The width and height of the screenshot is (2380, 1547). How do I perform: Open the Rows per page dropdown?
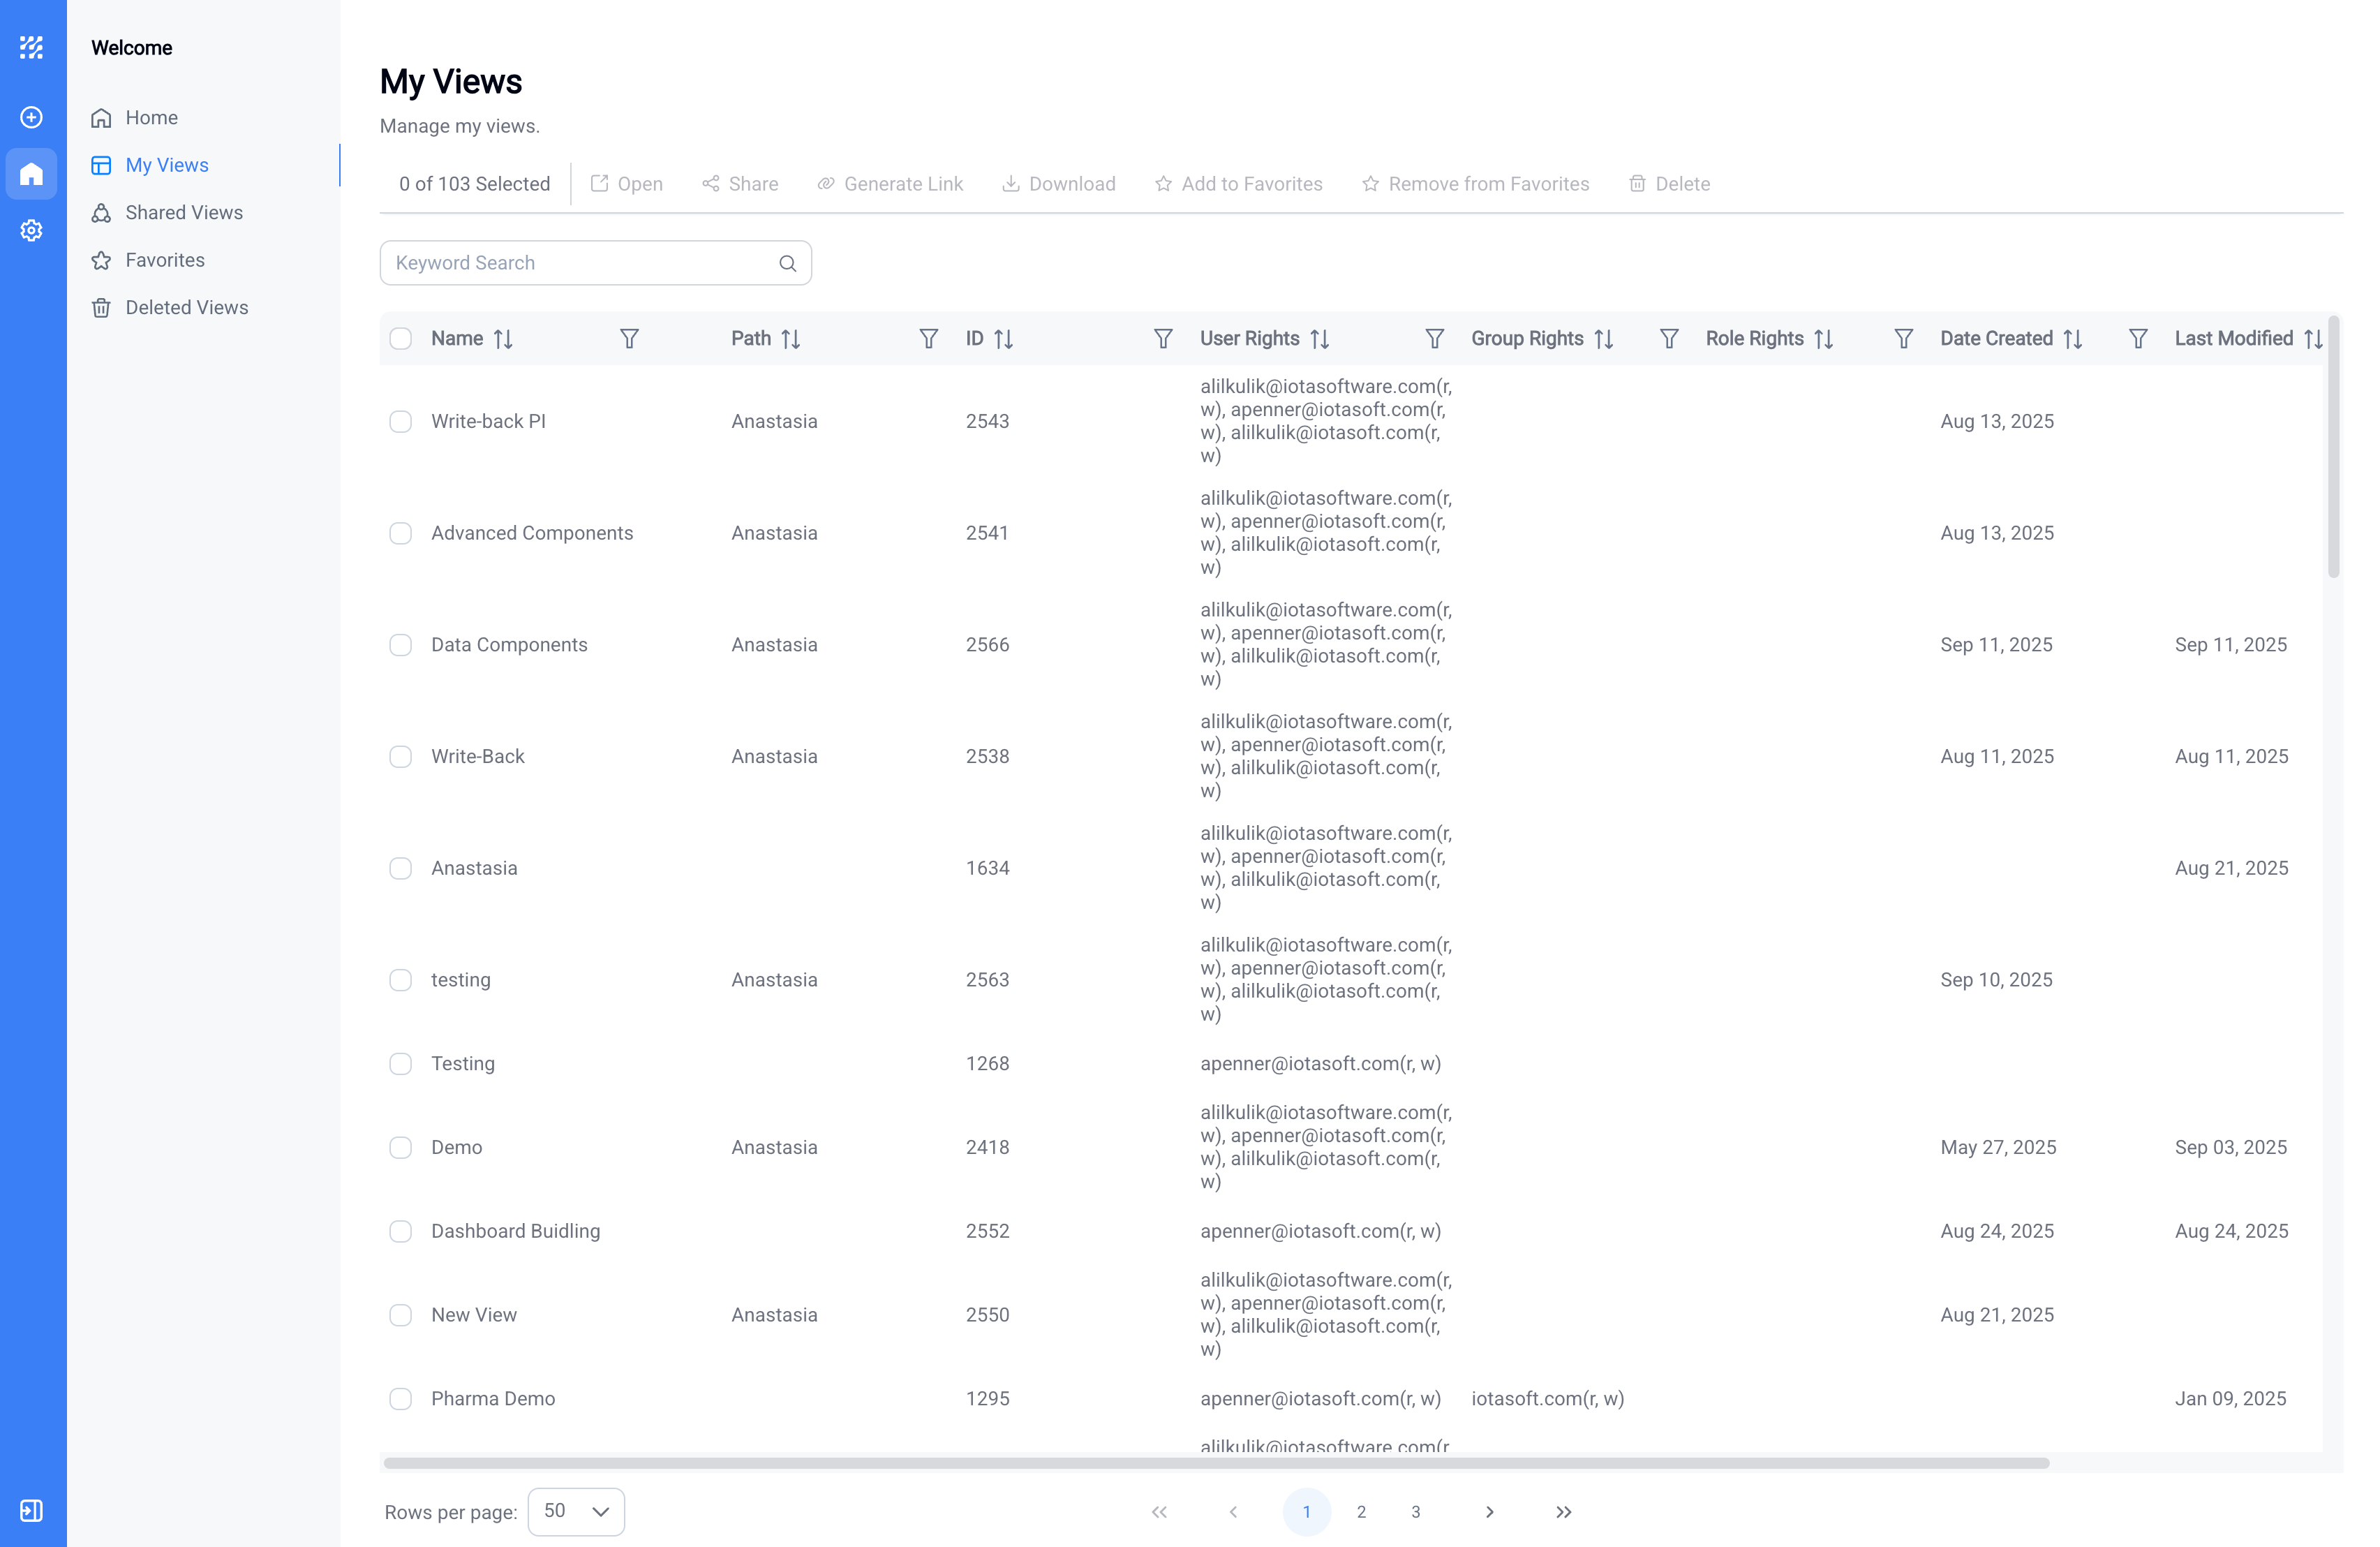[x=576, y=1512]
